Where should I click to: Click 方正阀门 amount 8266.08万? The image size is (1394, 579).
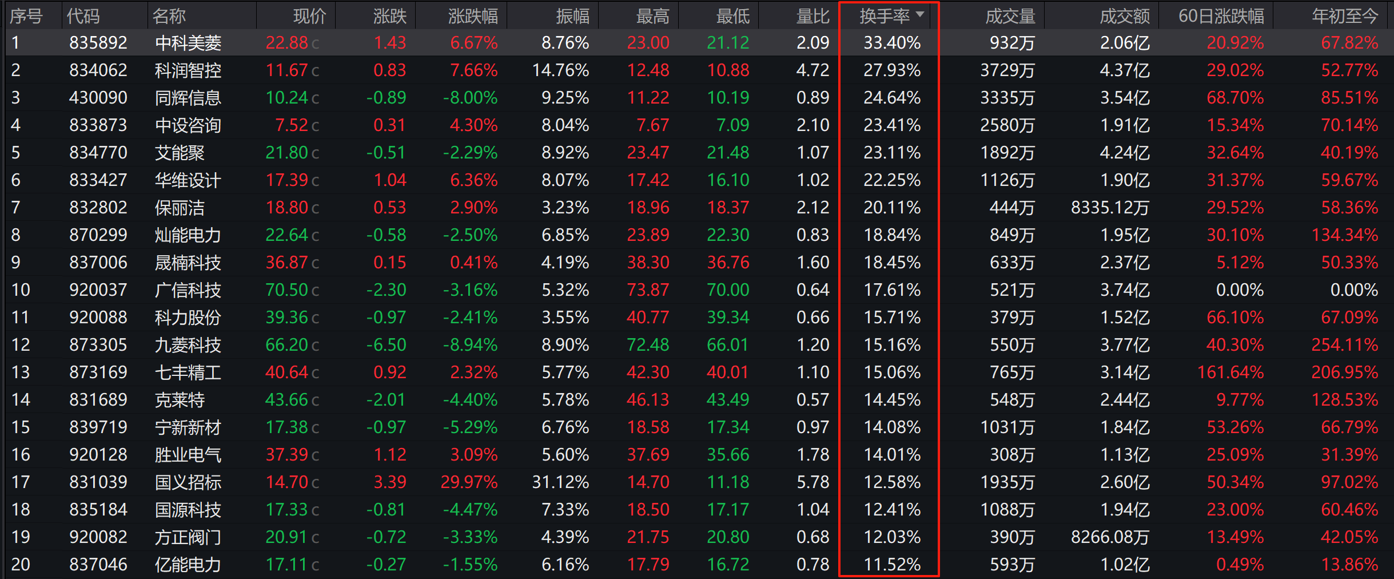[x=1110, y=537]
